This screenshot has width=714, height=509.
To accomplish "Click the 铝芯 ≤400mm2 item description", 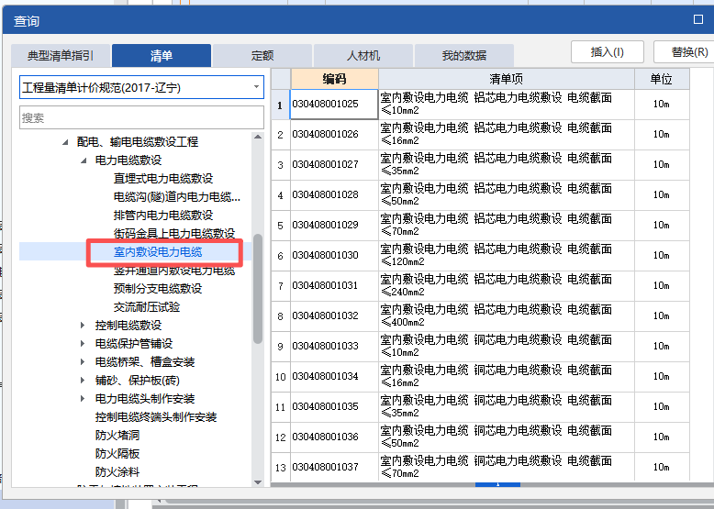I will [507, 316].
